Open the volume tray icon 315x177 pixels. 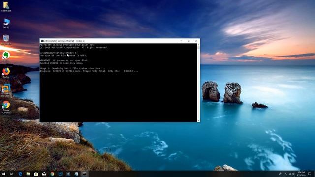click(x=293, y=174)
